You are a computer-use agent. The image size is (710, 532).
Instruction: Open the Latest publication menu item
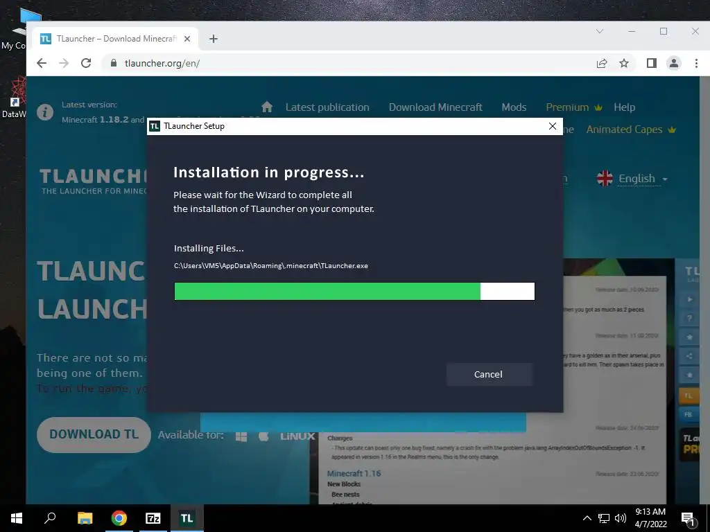click(327, 107)
